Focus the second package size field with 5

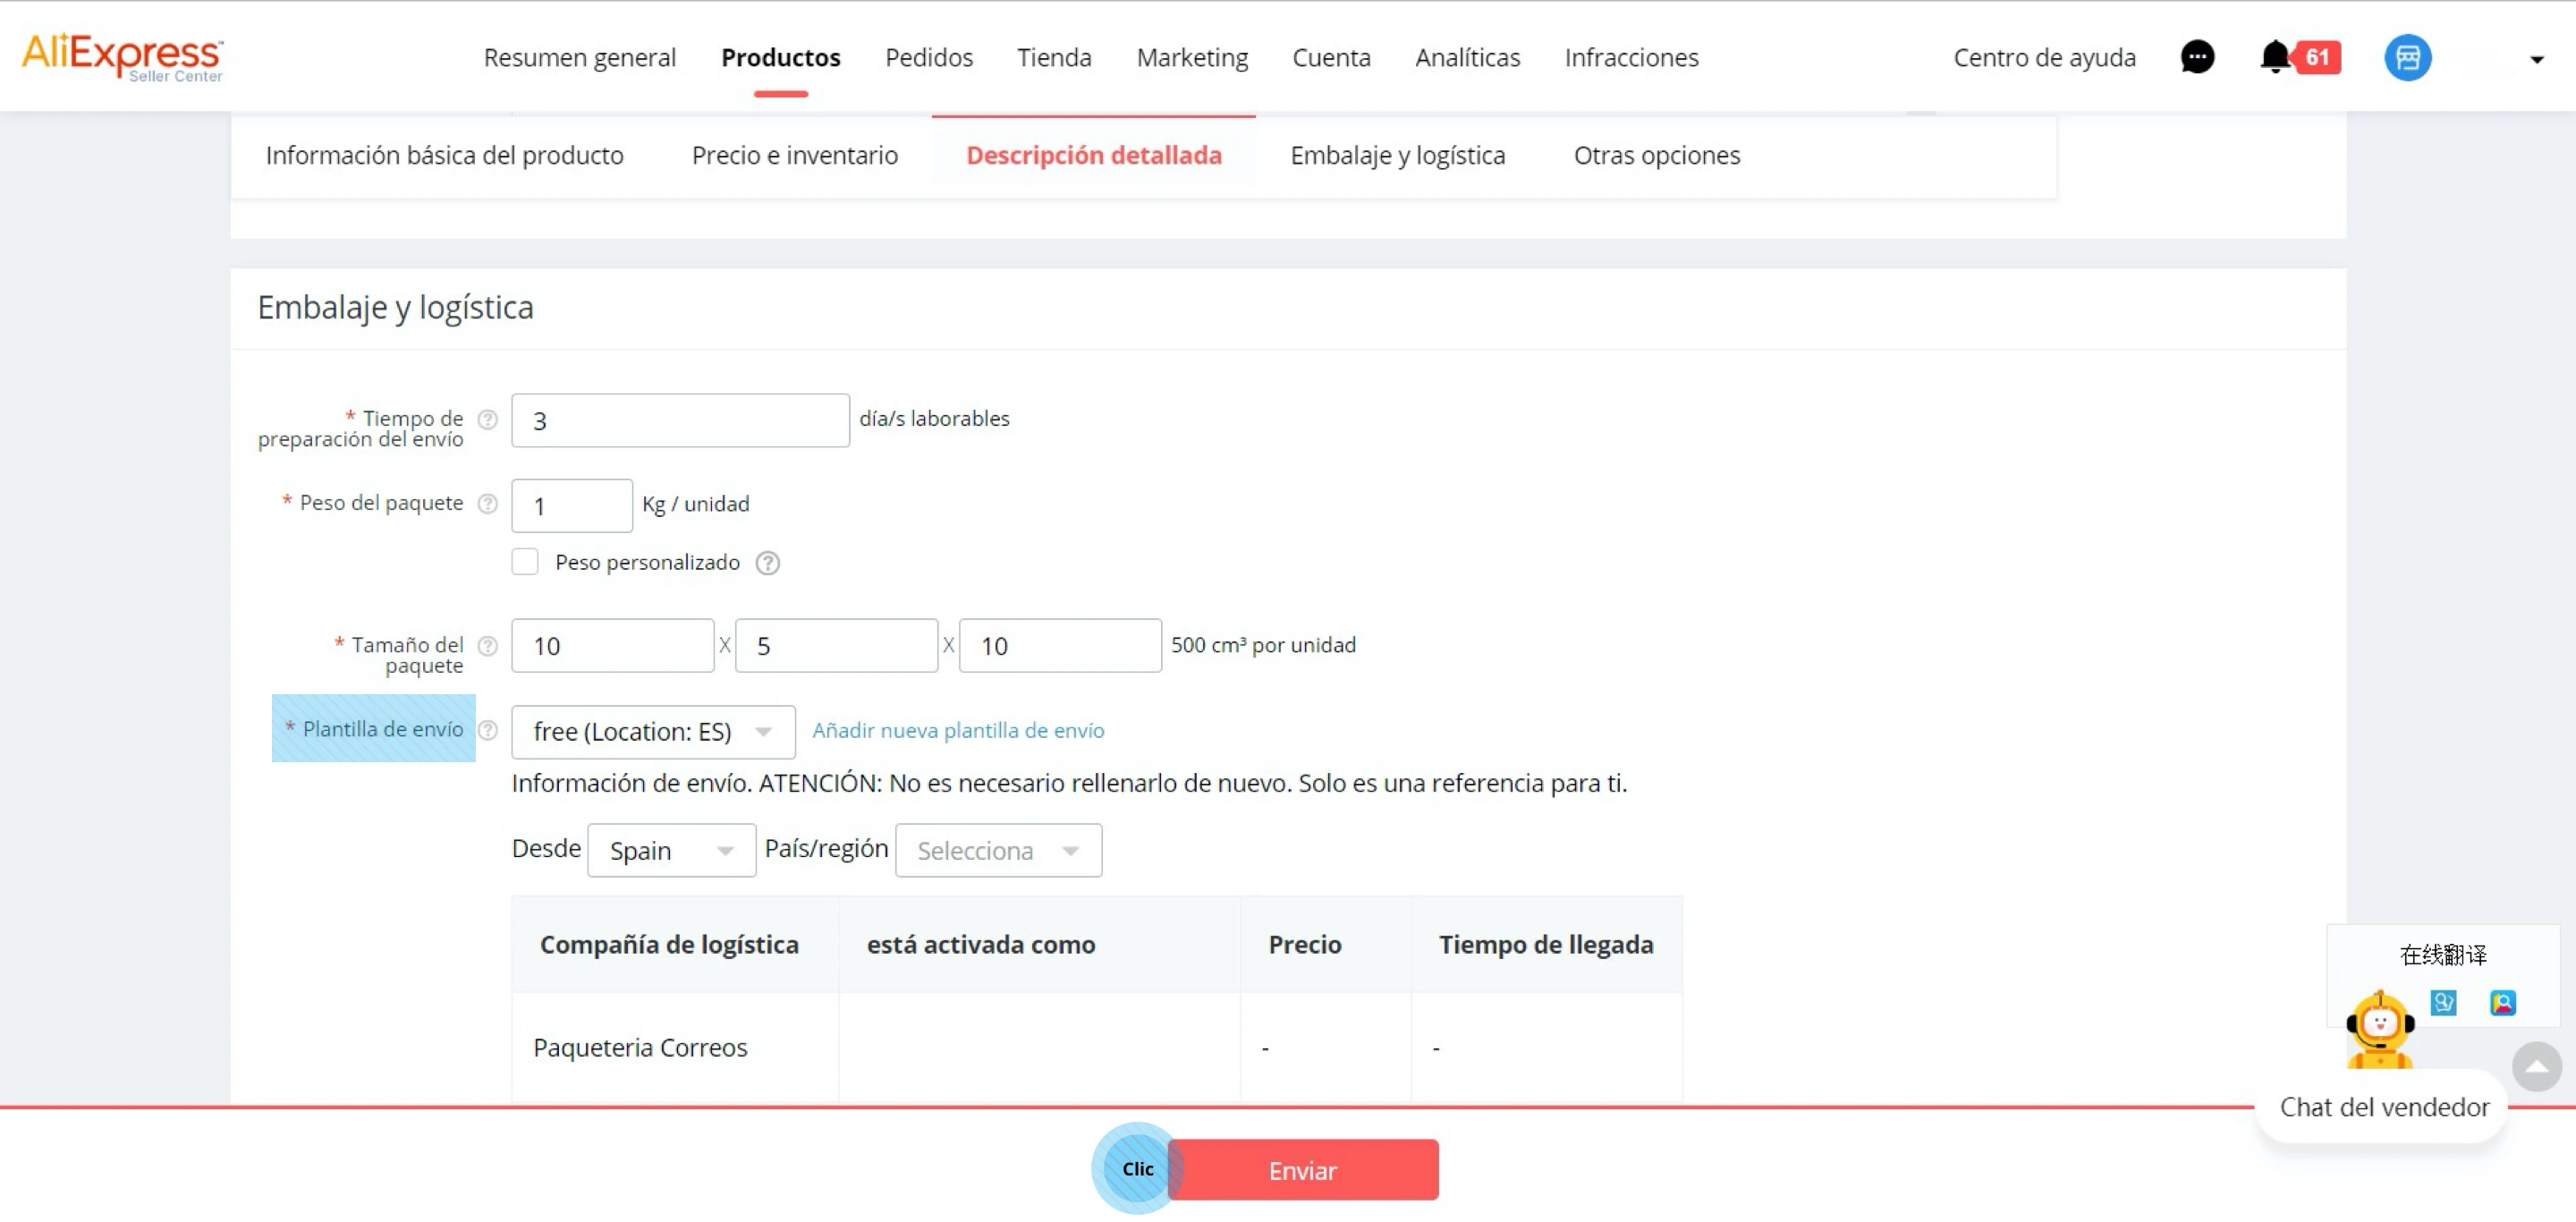[836, 645]
